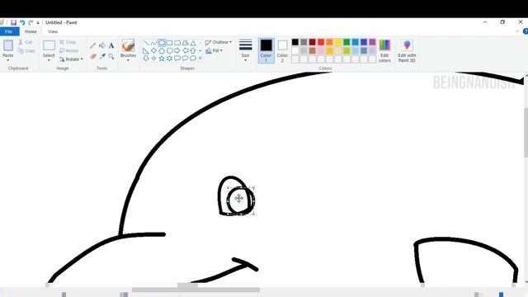Choose the Curve shape
528x297 pixels.
coord(154,43)
